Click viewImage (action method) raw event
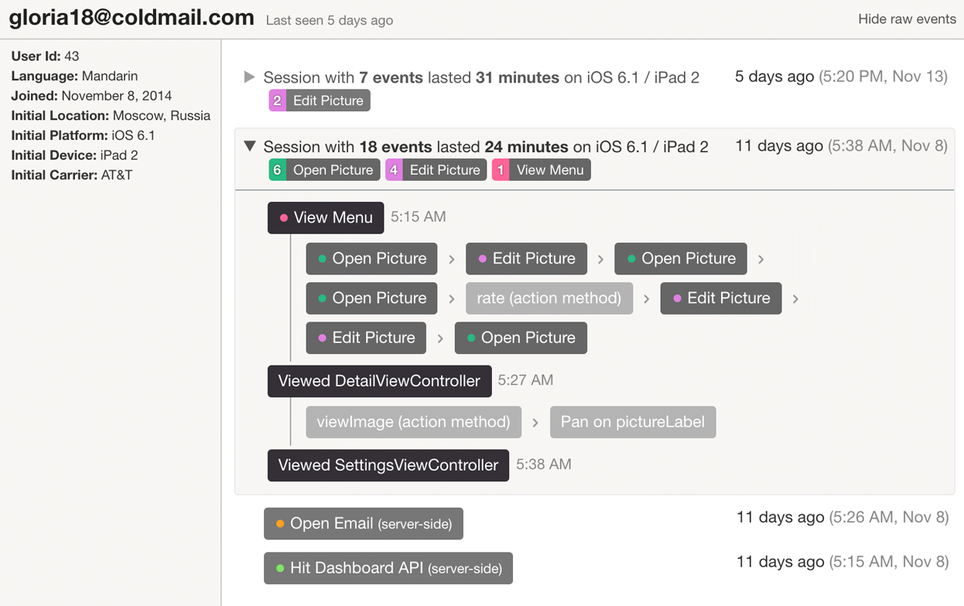The image size is (964, 606). pyautogui.click(x=413, y=422)
